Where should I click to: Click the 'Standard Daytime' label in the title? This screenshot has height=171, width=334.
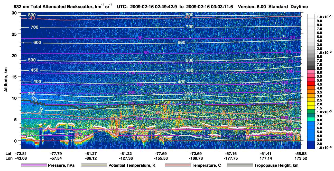(x=288, y=7)
